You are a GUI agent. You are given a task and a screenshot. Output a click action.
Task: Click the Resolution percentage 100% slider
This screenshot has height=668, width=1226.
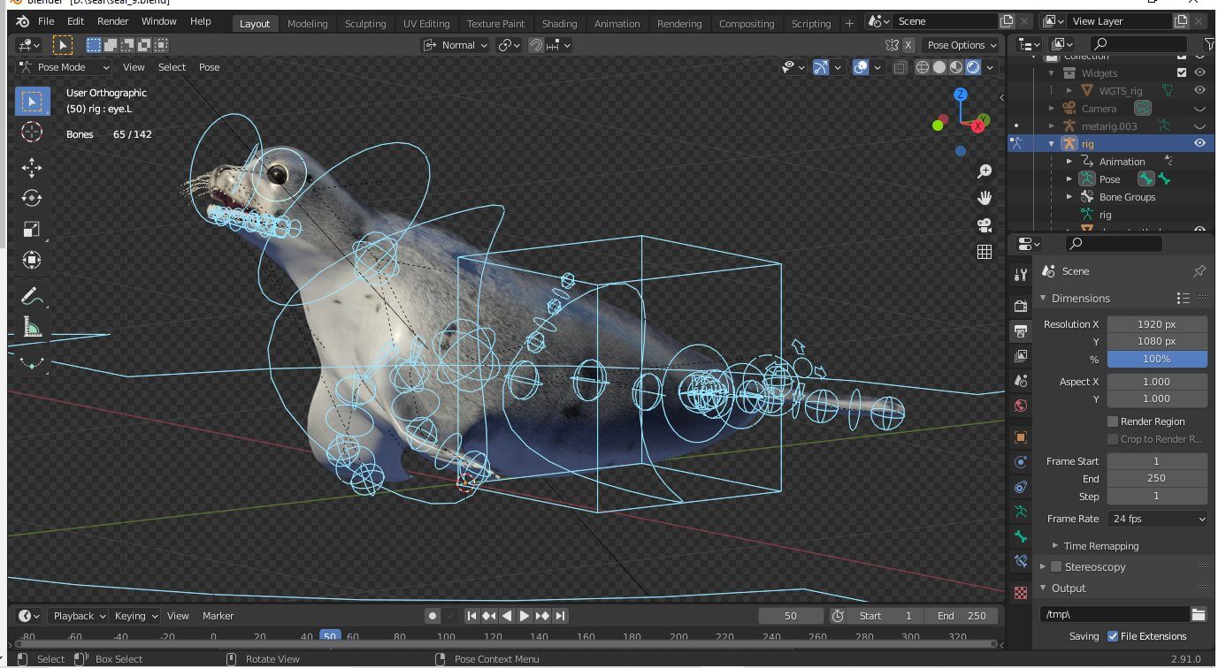click(x=1157, y=359)
